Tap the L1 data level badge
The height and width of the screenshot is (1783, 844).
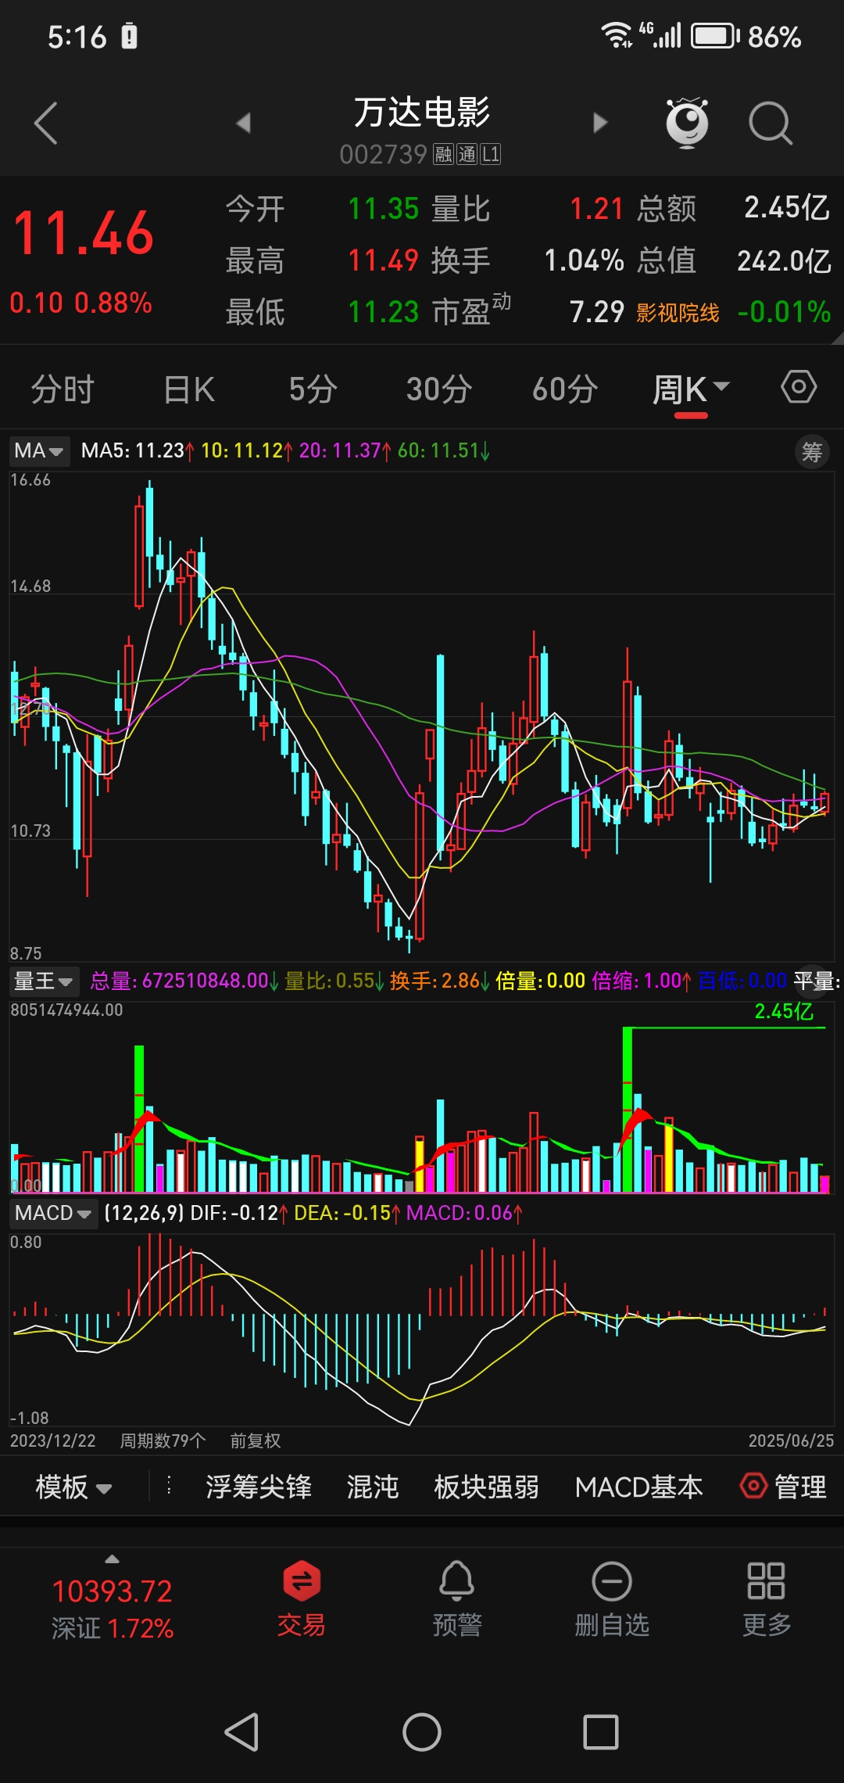click(491, 154)
